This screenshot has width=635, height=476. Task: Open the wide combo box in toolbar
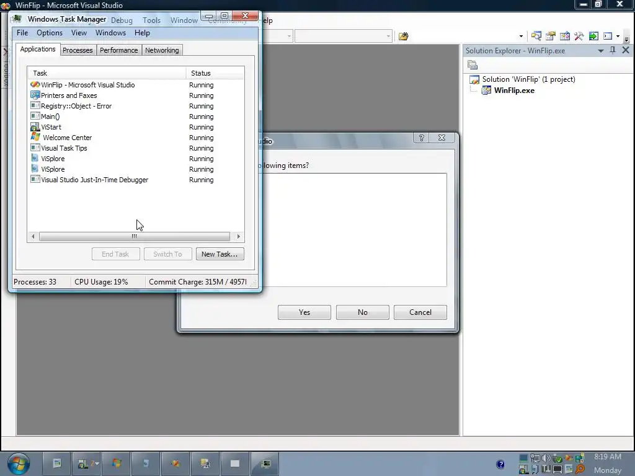(x=344, y=36)
